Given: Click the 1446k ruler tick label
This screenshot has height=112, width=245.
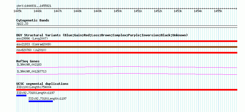Looking at the screenshot, I should 38,11.
